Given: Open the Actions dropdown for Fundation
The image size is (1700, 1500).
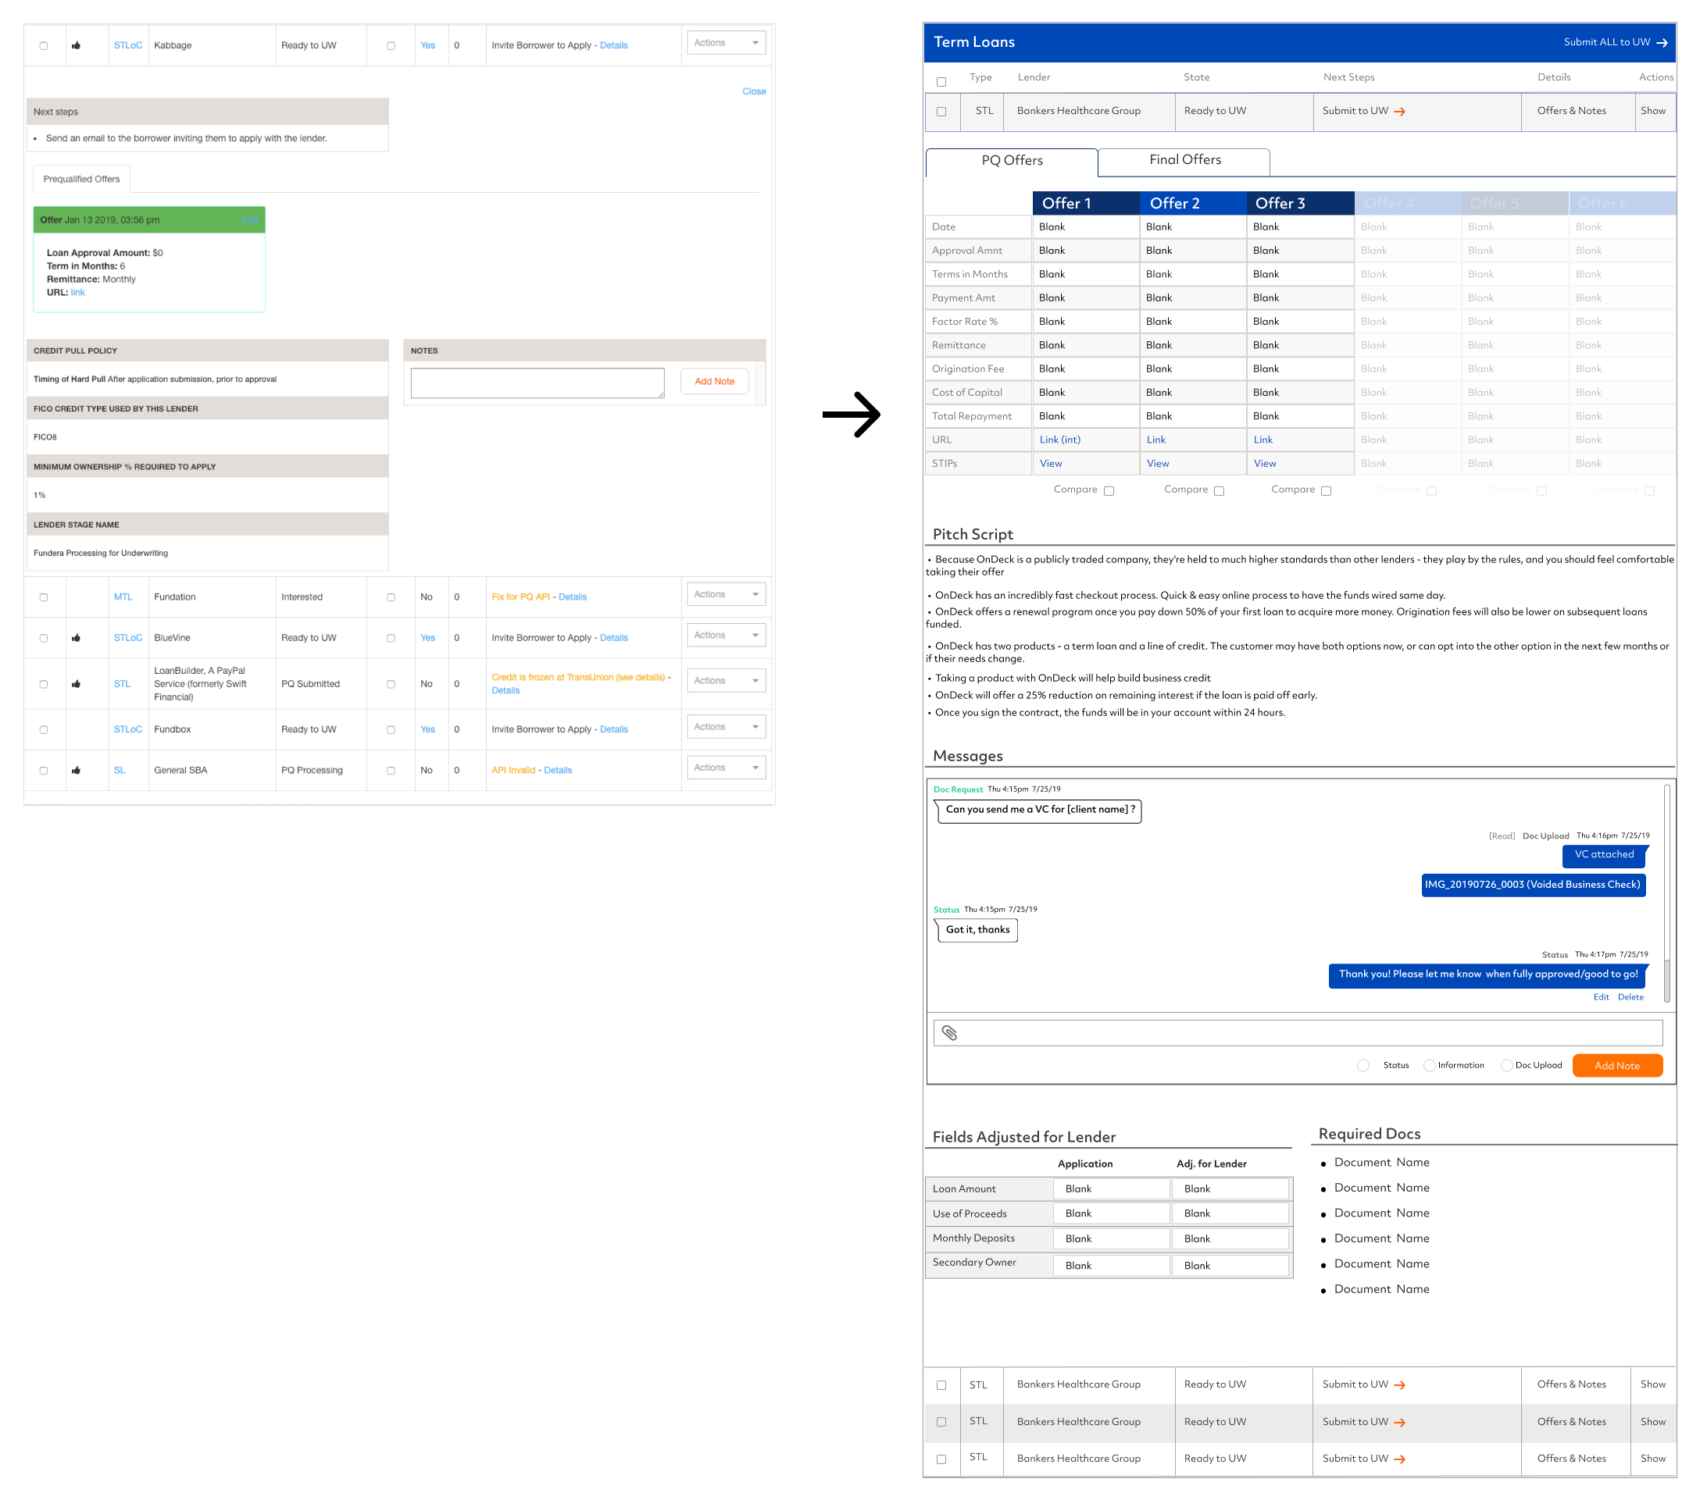Looking at the screenshot, I should pos(725,594).
